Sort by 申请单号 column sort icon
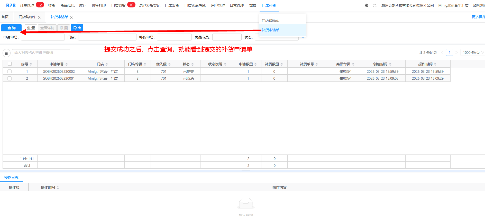Viewport: 485px width, 216px height. 67,64
